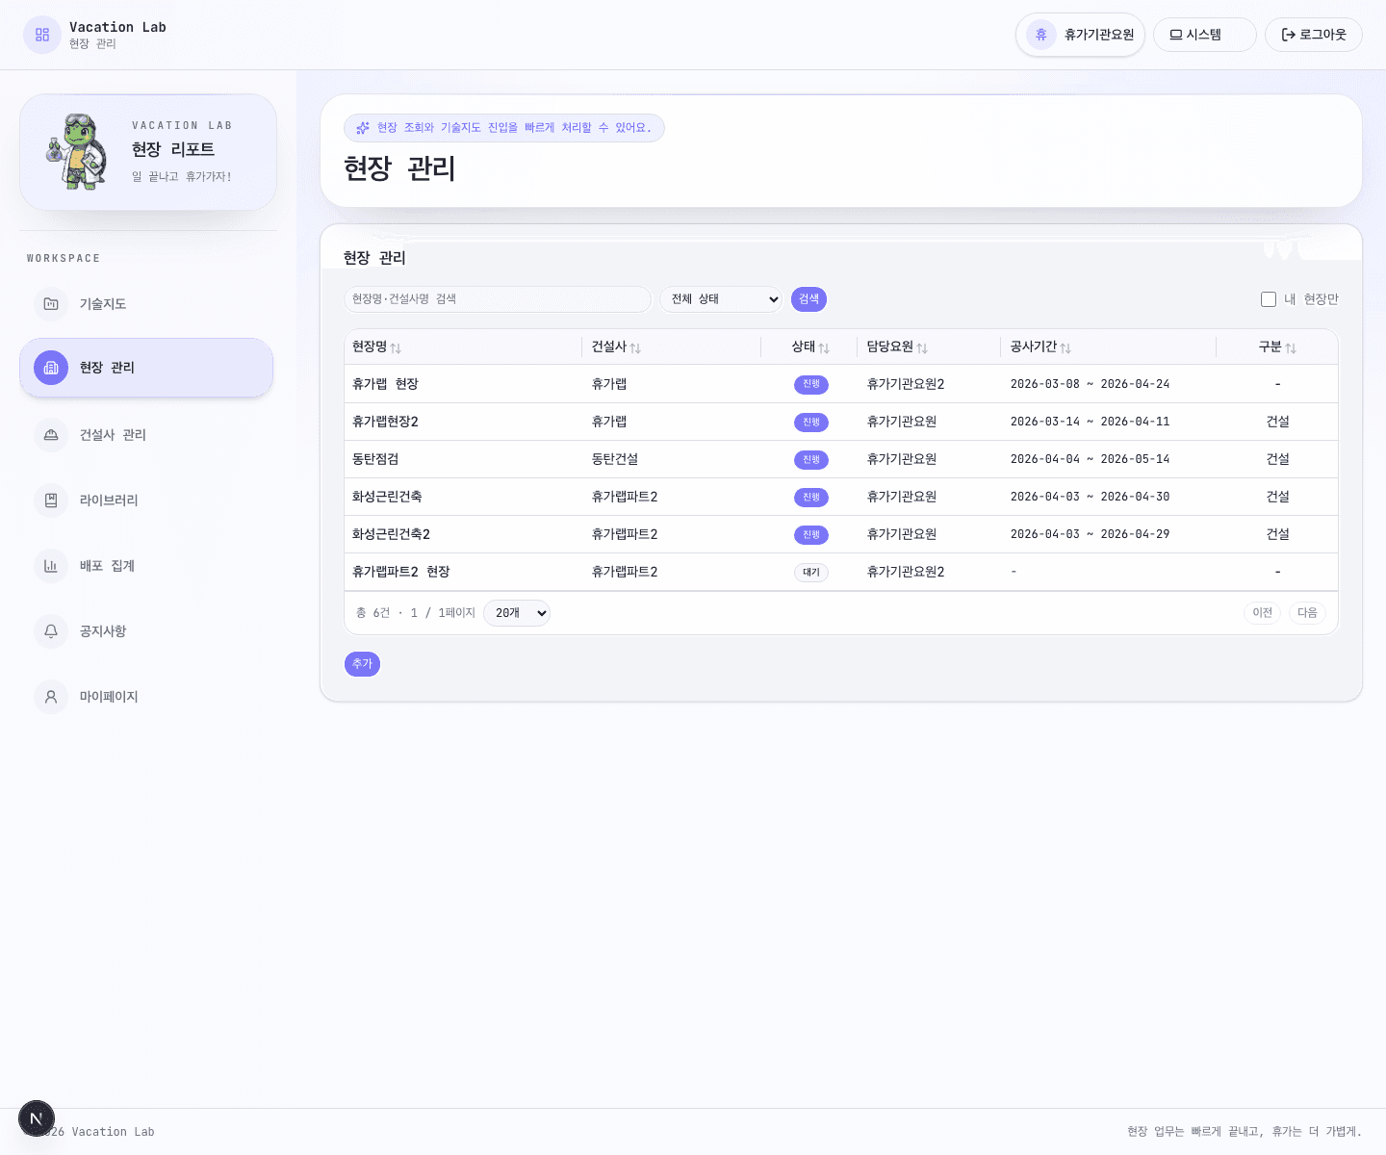Click the 라이브러리 book icon
This screenshot has width=1386, height=1155.
(x=51, y=500)
